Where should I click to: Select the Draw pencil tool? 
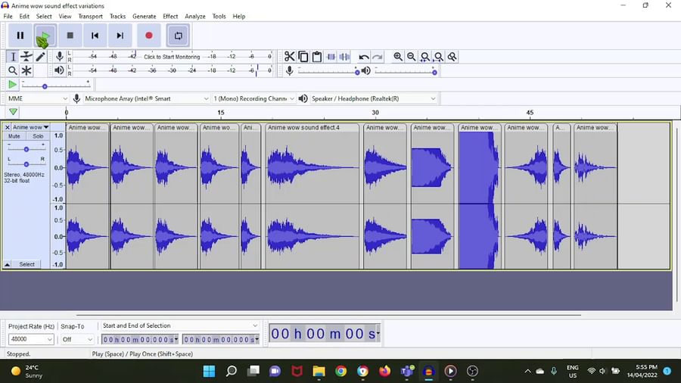[x=40, y=57]
